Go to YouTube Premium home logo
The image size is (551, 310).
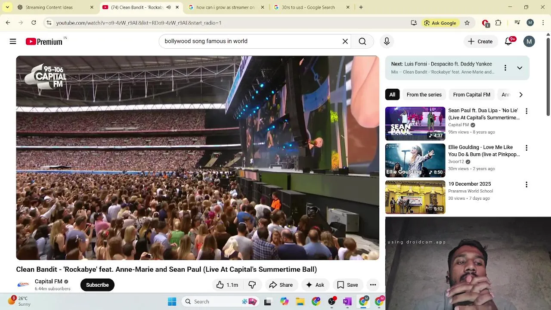click(44, 42)
